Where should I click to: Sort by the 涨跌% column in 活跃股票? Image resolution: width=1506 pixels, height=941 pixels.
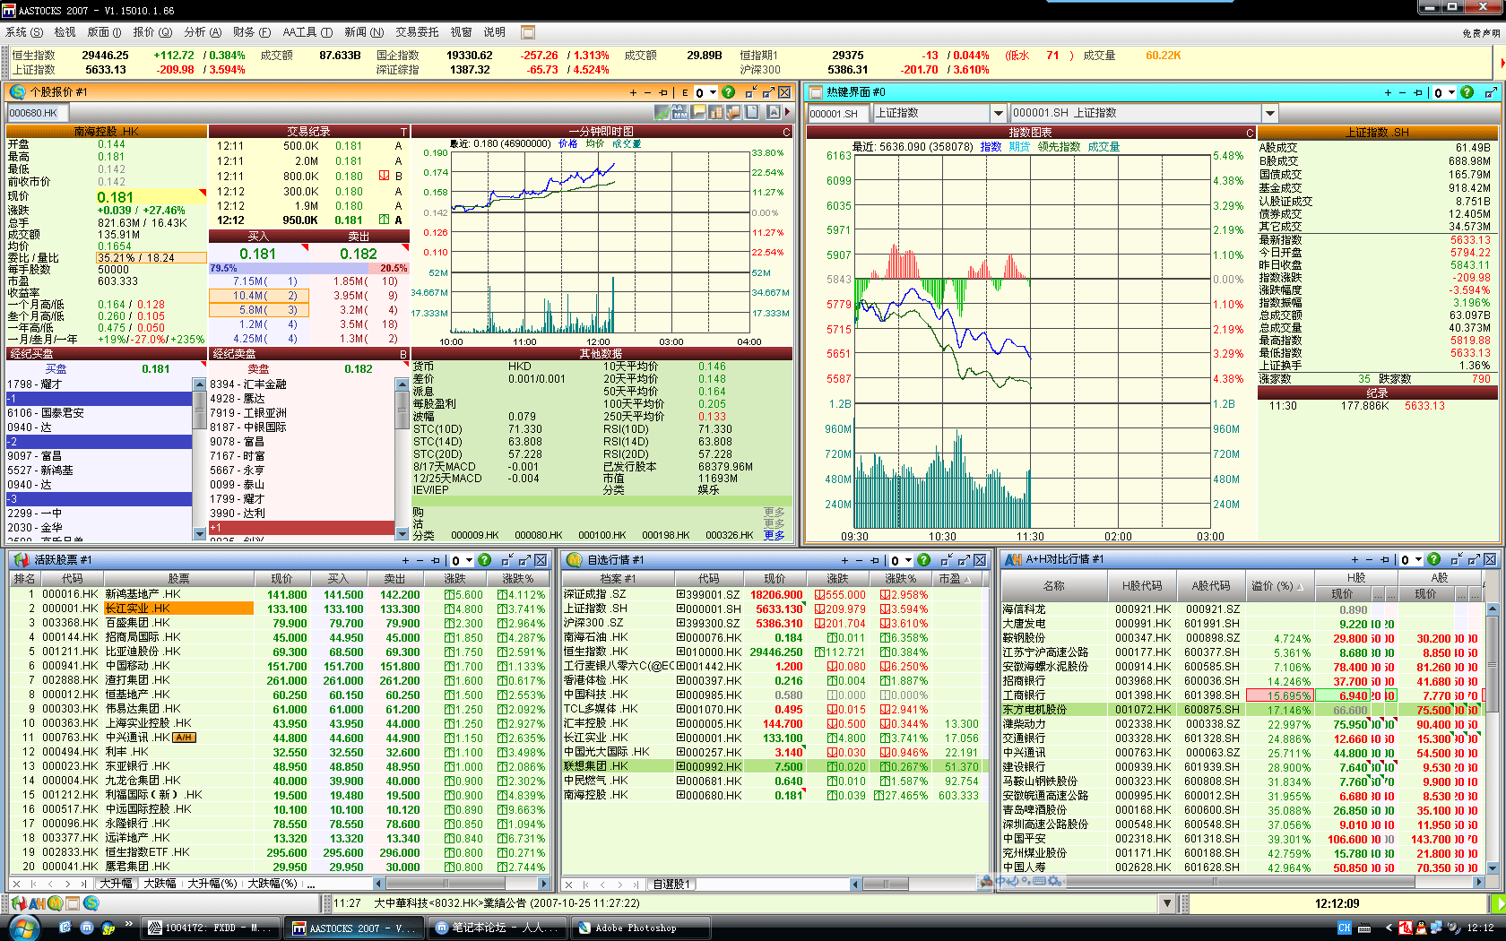[x=518, y=579]
